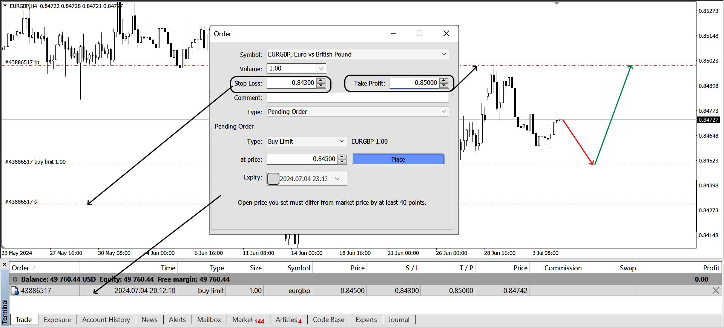Image resolution: width=724 pixels, height=328 pixels.
Task: Click the current price tag 0.84727
Action: (x=708, y=120)
